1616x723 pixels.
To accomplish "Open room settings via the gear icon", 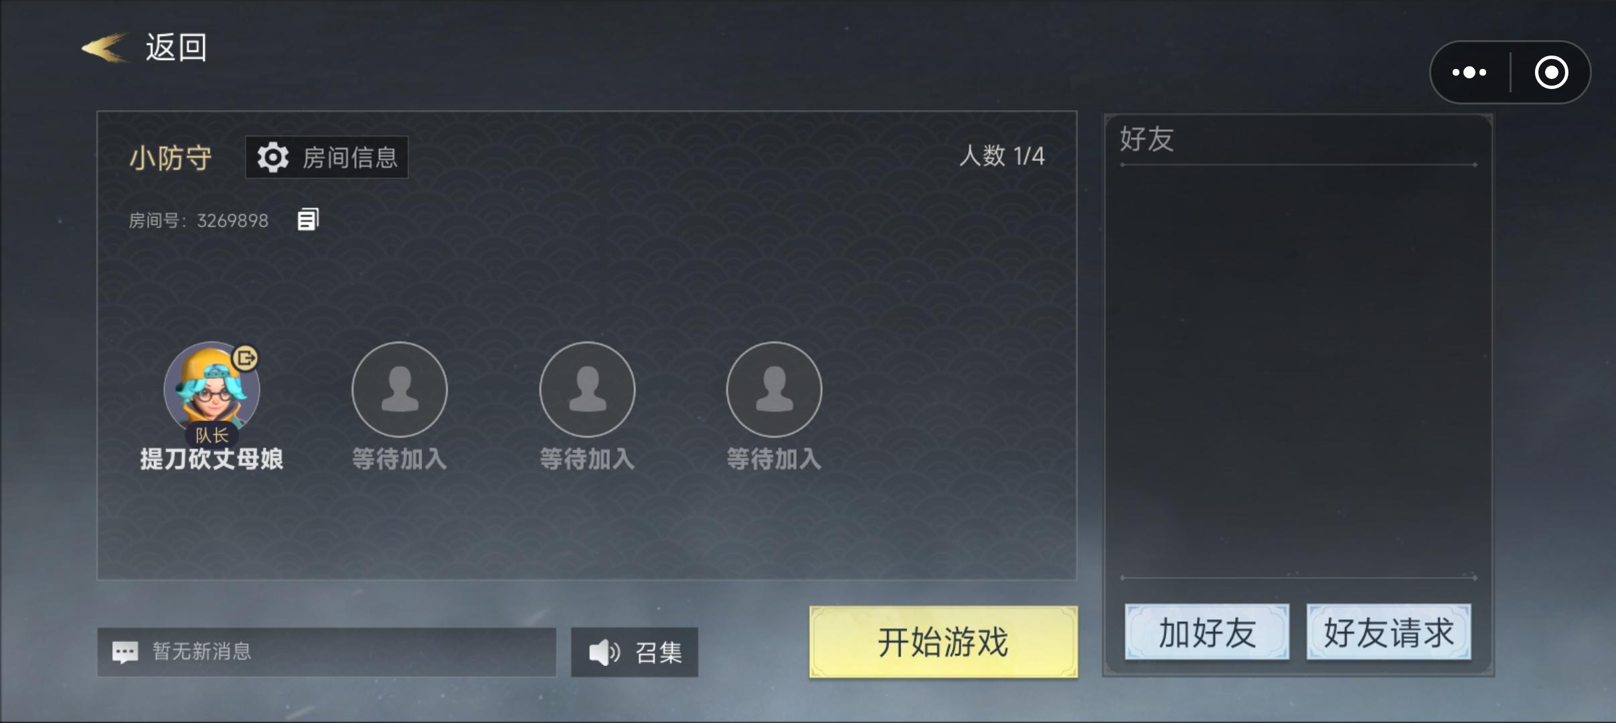I will tap(273, 157).
